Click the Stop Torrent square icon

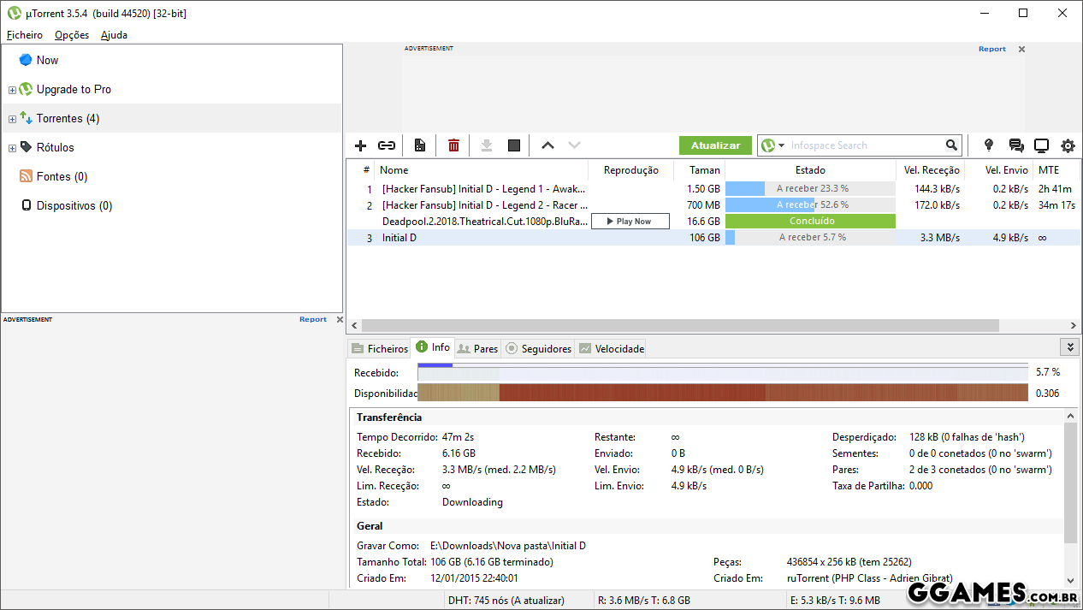click(x=514, y=145)
